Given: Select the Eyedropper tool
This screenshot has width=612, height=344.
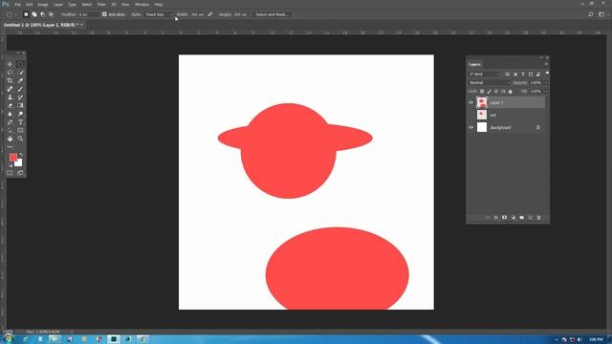Looking at the screenshot, I should [20, 80].
